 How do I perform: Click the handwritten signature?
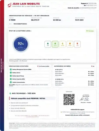tap(85, 99)
